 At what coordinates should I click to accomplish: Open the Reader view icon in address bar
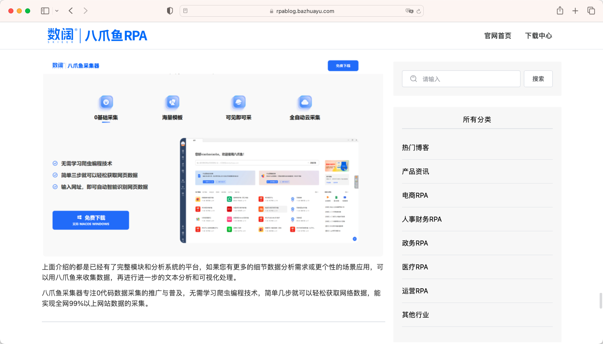(x=186, y=11)
